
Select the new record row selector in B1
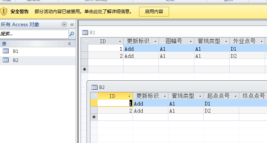click(x=84, y=69)
